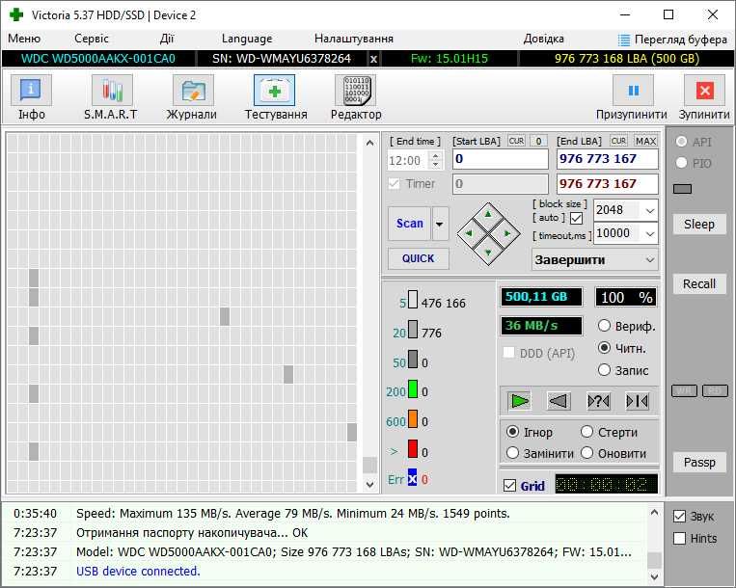
Task: Click the QUICK scan button
Action: (419, 258)
